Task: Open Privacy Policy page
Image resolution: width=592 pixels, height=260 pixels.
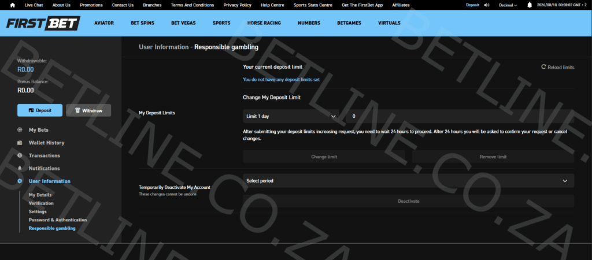Action: click(238, 5)
